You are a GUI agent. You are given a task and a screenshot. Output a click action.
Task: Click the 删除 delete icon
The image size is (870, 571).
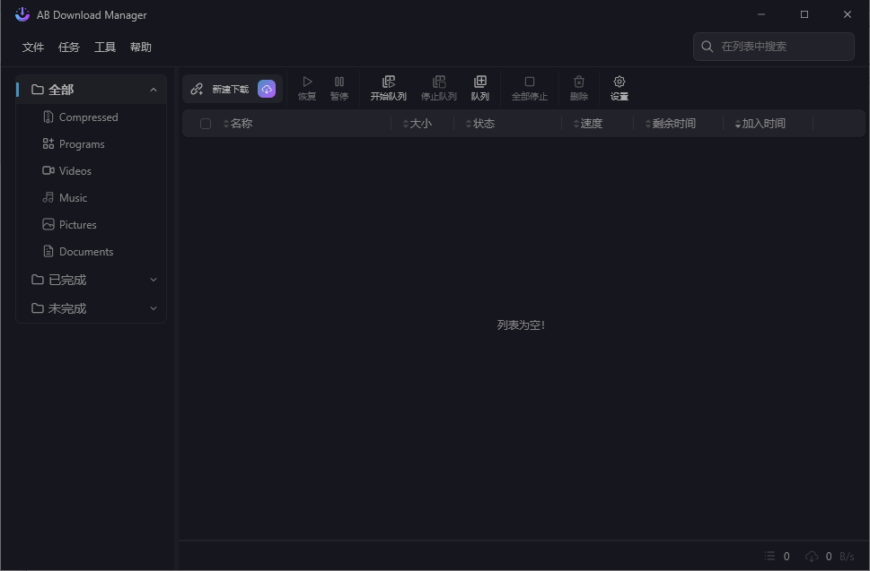pyautogui.click(x=578, y=87)
